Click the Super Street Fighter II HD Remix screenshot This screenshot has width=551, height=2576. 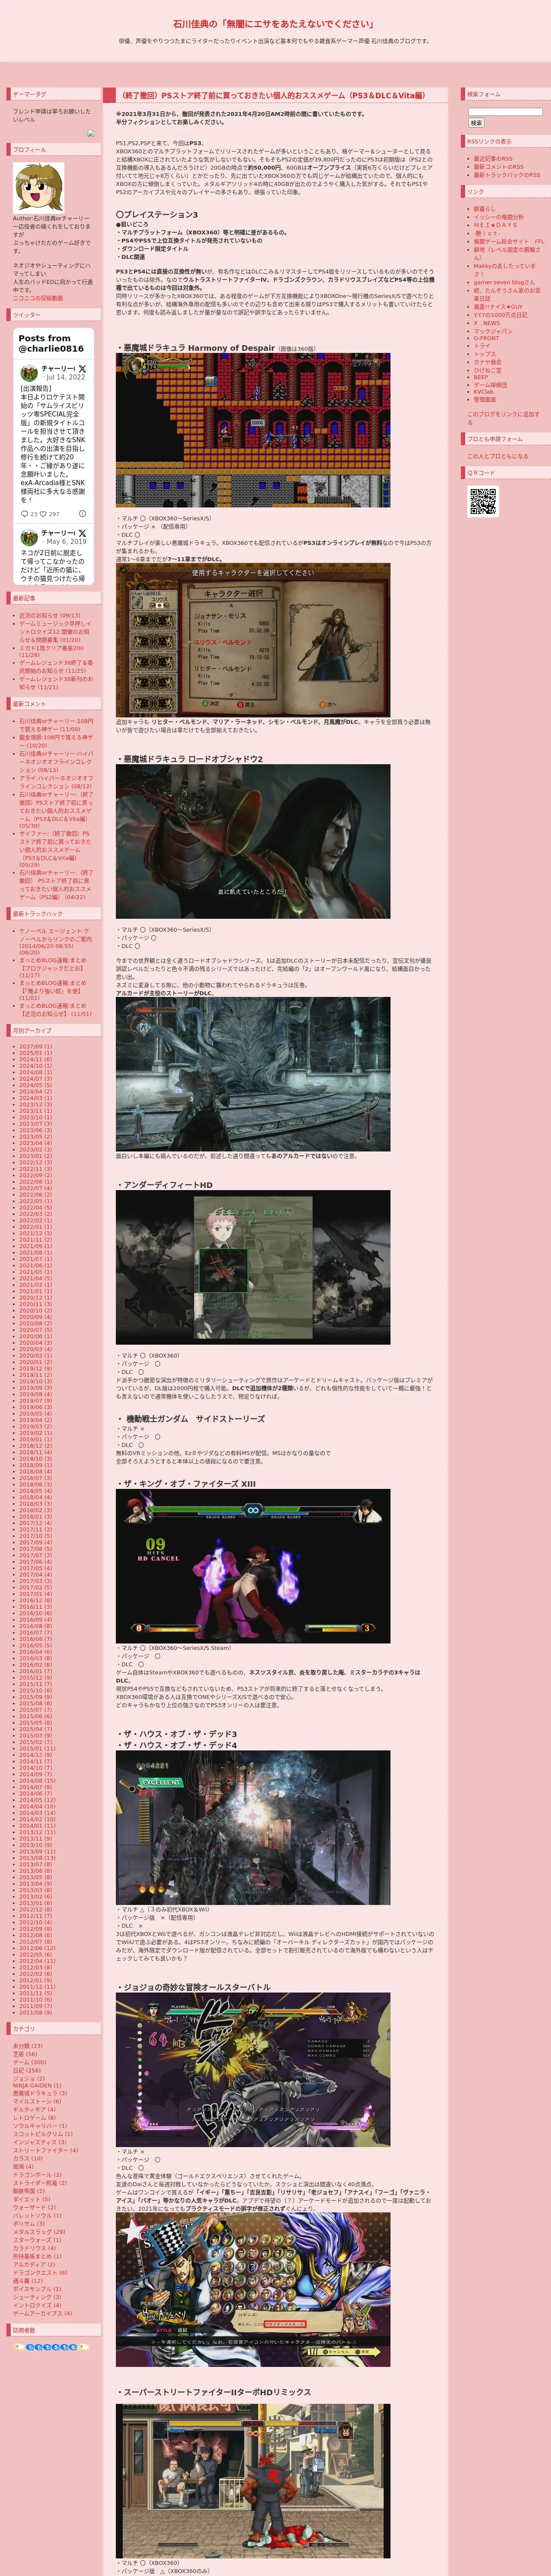coord(253,2482)
